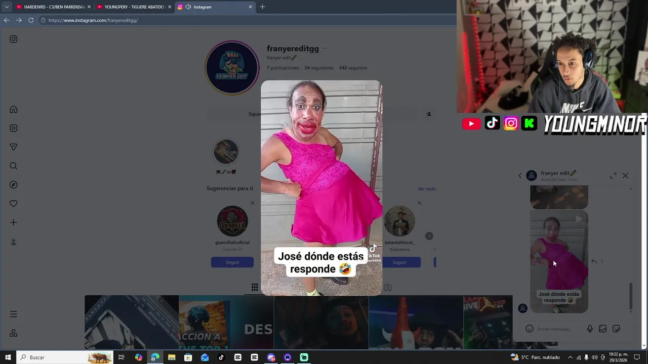Open Reels icon in Instagram sidebar
This screenshot has height=364, width=648.
(14, 128)
